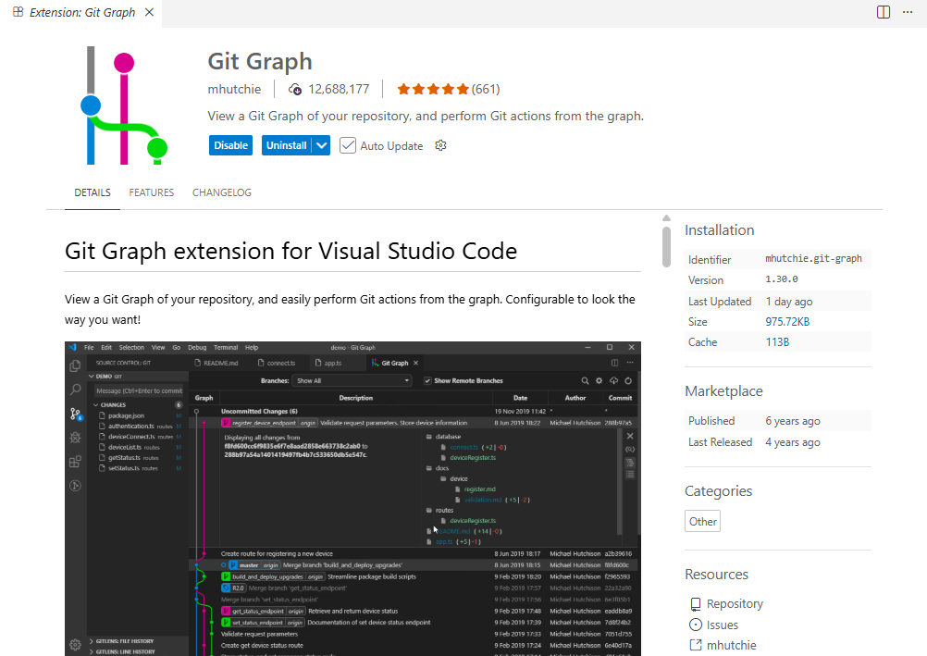Click the Git Graph extension logo
The height and width of the screenshot is (656, 927).
tap(123, 105)
